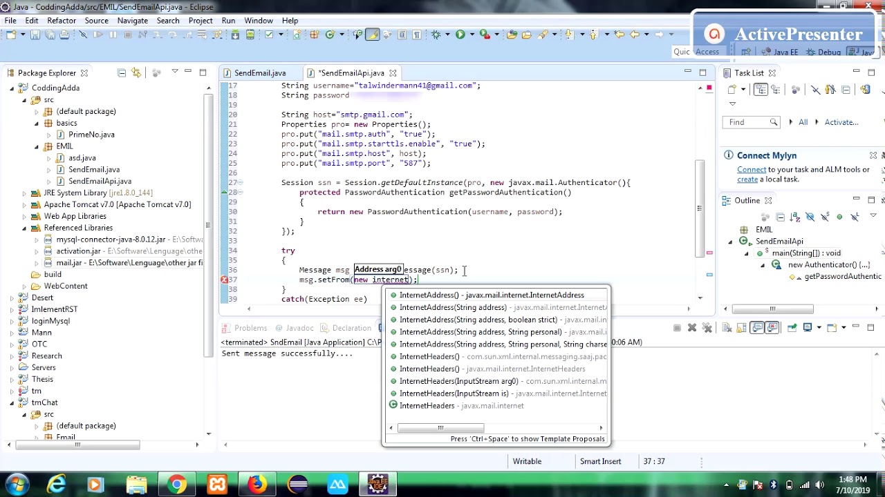Switch to the SendEmail.java editor tab

pyautogui.click(x=260, y=73)
